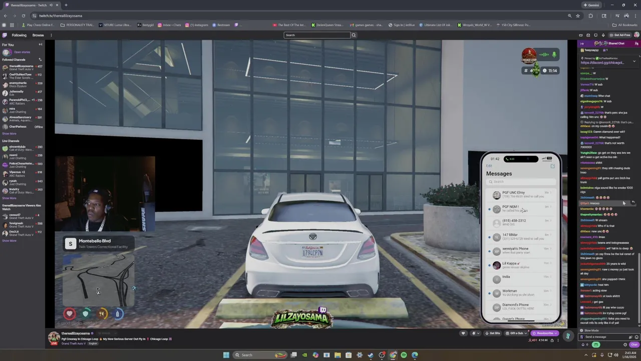Open sincerelyjuju's live channel in sidebar
The width and height of the screenshot is (641, 361).
tap(22, 147)
